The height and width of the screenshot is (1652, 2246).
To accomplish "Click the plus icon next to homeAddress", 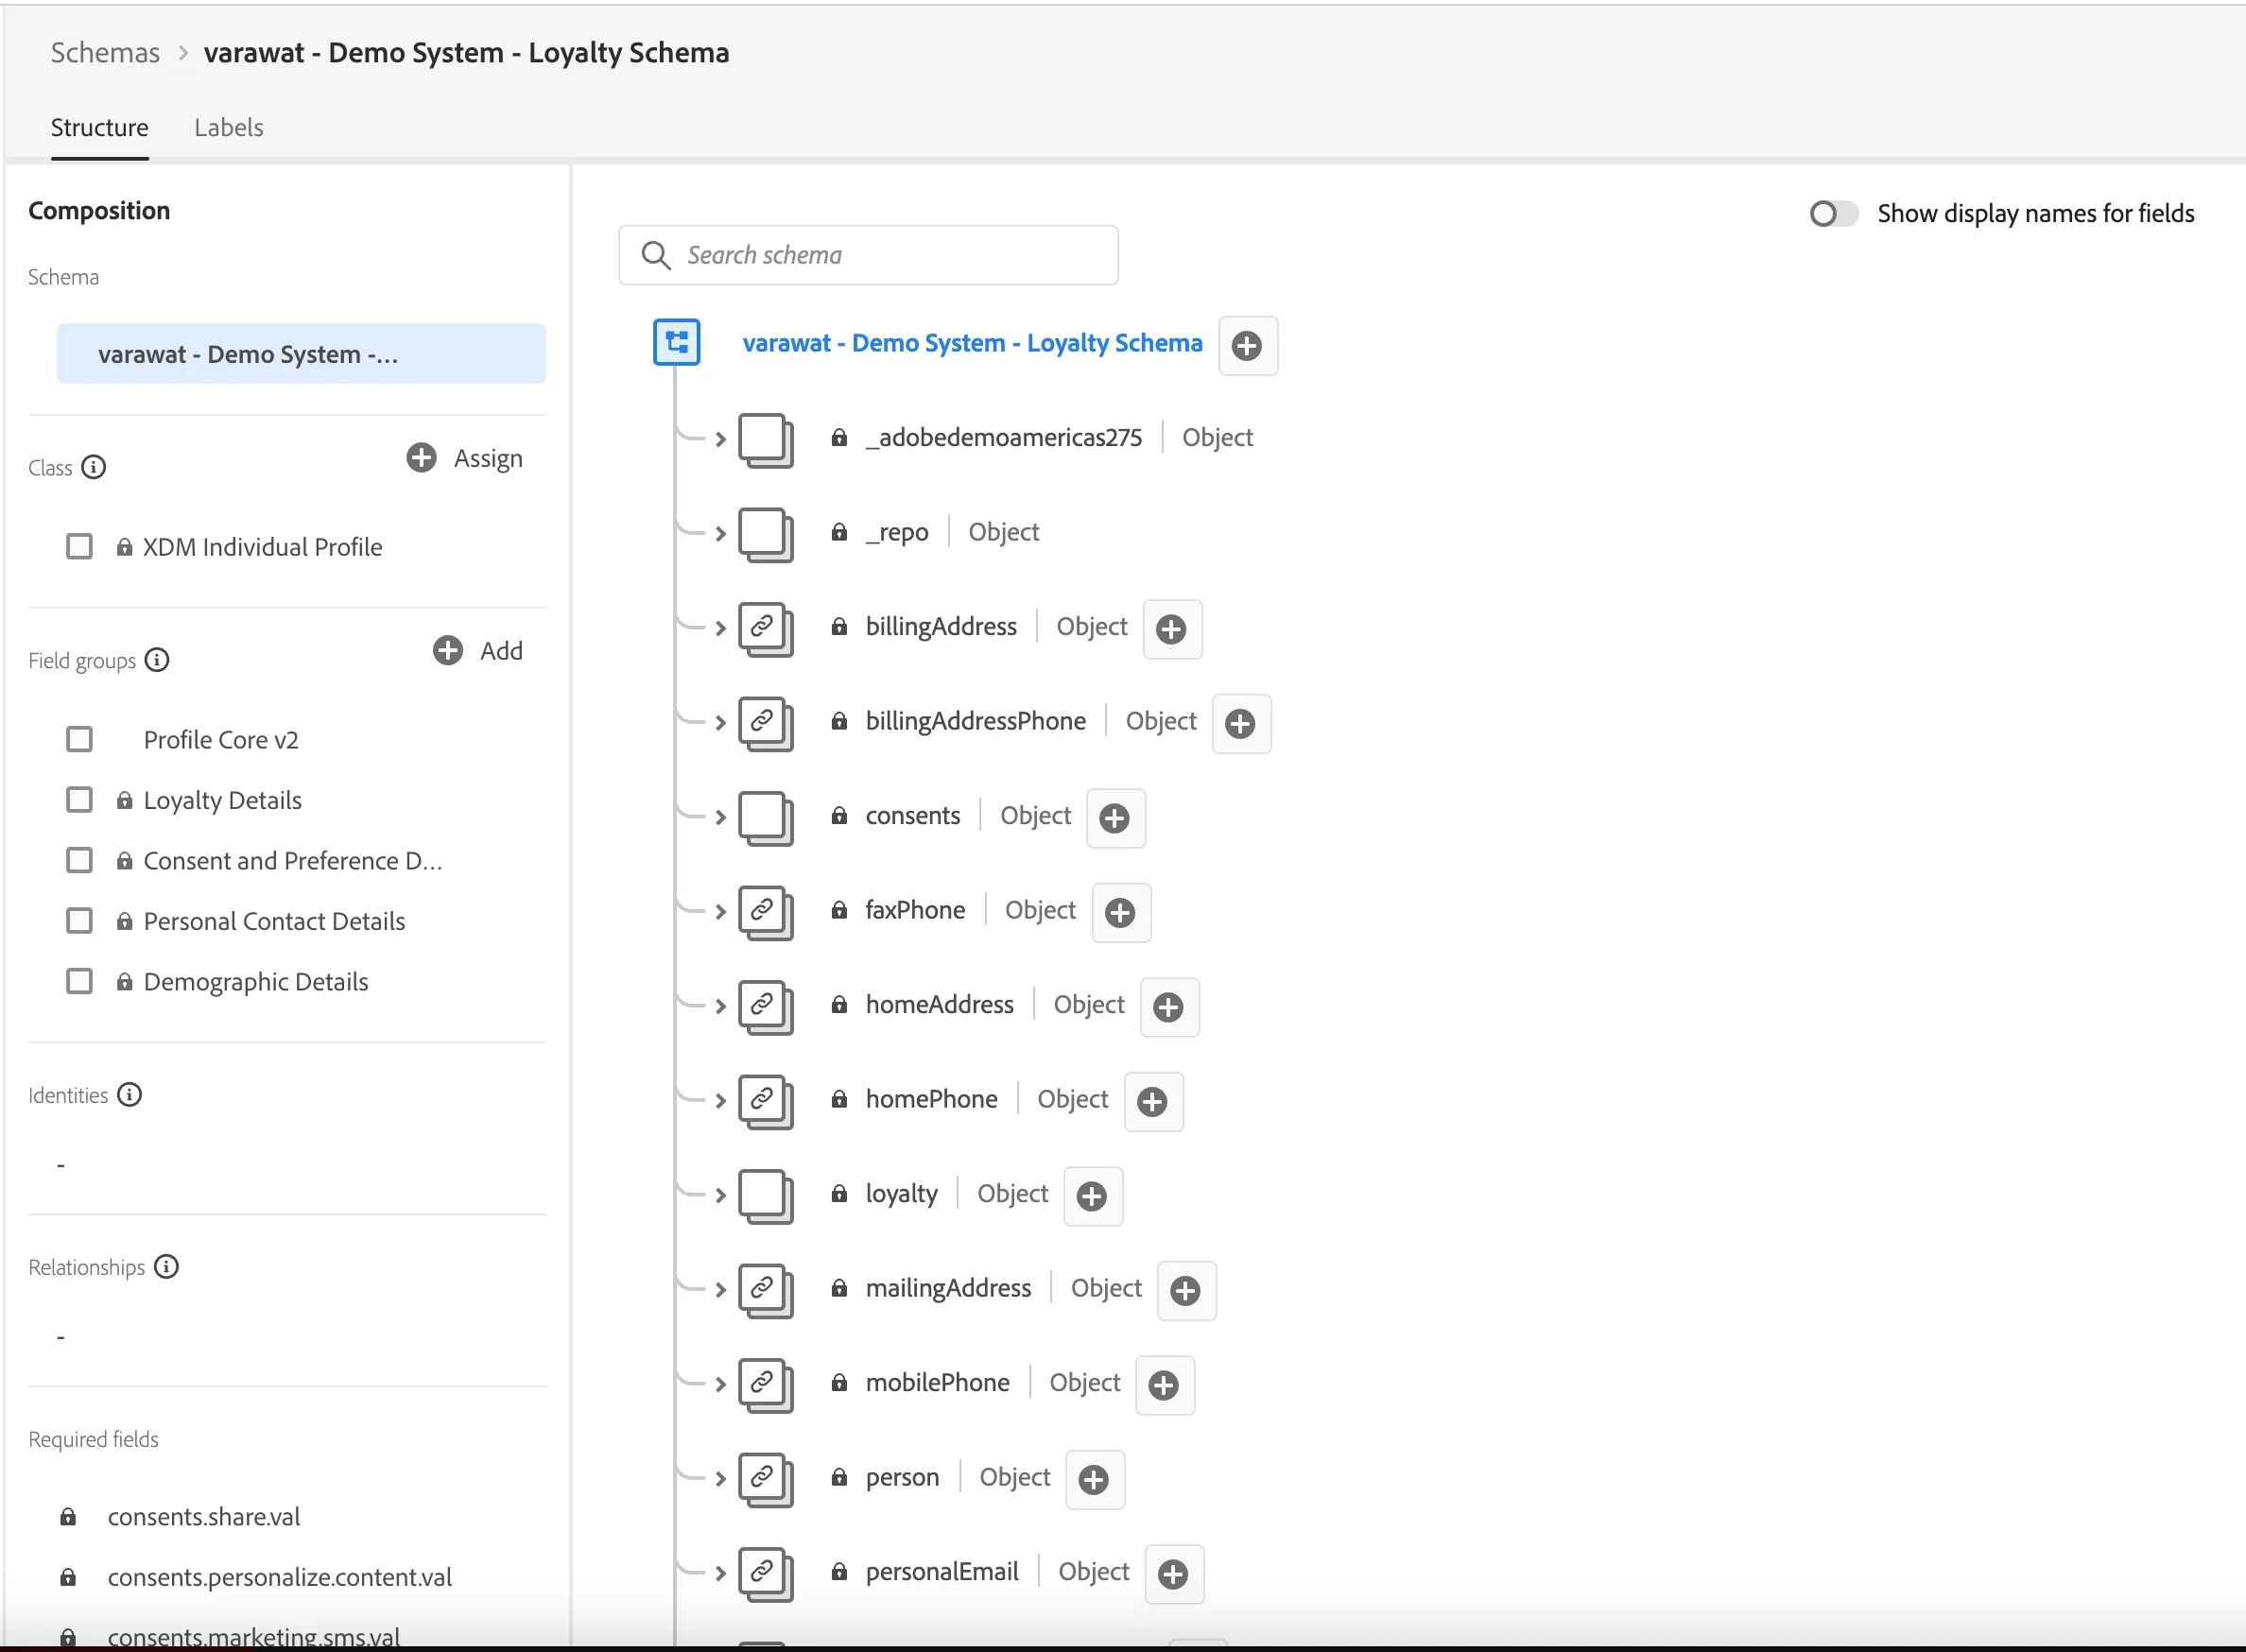I will pos(1168,1007).
